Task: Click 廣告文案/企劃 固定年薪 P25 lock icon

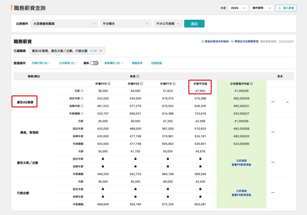Action: tap(103, 159)
